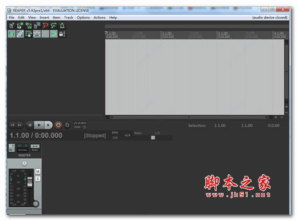Click the red Undo arrow icon
The height and width of the screenshot is (221, 297).
click(45, 26)
